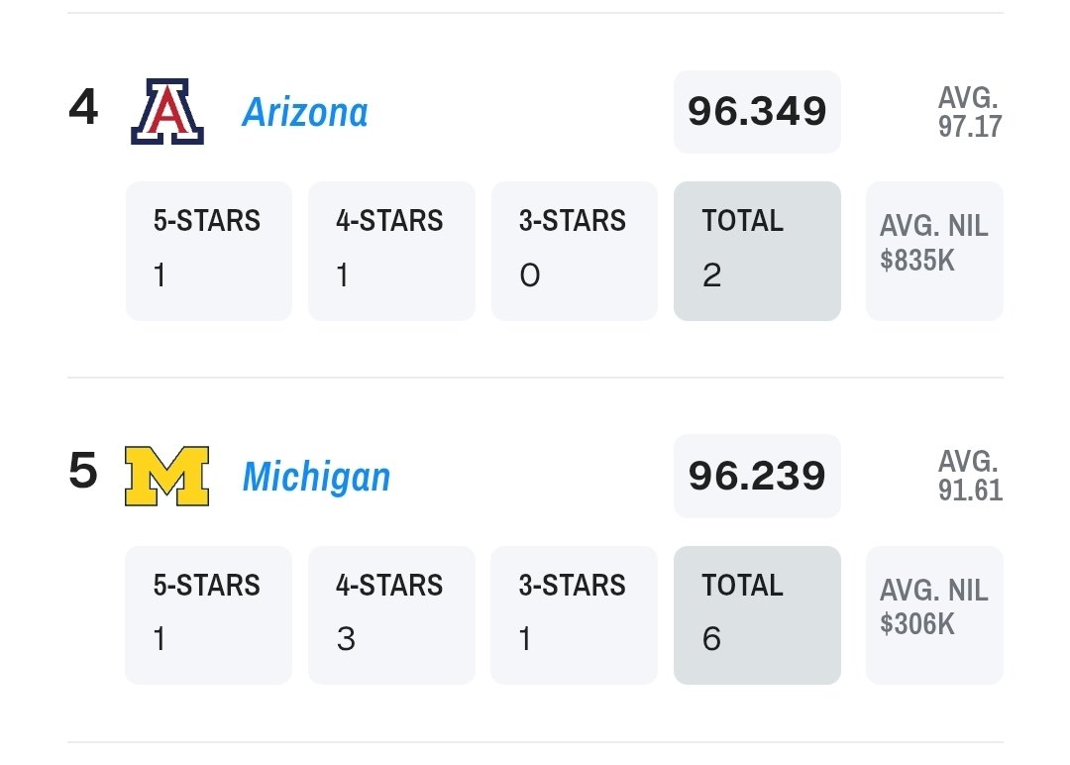Select Arizona's 5-STARS stat box
This screenshot has height=765, width=1070.
208,251
